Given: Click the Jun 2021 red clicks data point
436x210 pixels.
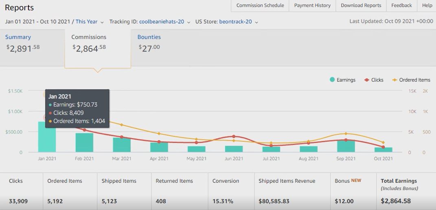Looking at the screenshot, I should [234, 136].
